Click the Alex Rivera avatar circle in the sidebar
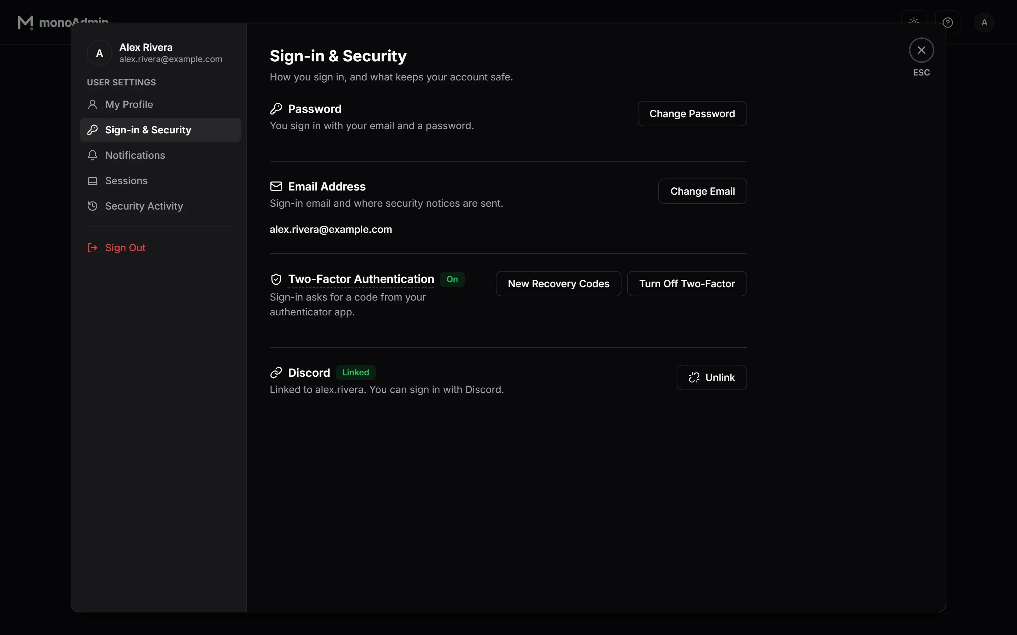1017x635 pixels. click(x=100, y=53)
